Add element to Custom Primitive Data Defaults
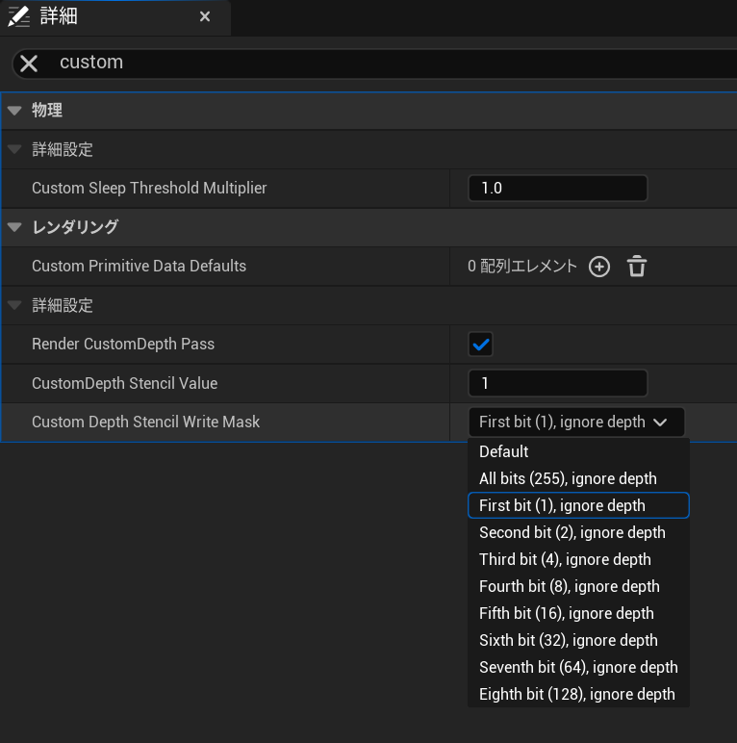This screenshot has width=737, height=743. [599, 267]
